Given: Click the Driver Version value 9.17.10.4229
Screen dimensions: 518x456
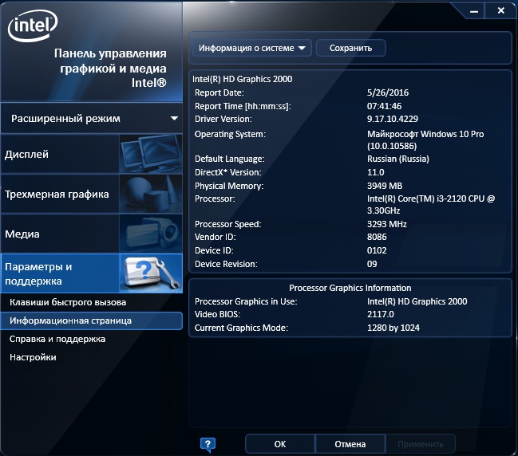Looking at the screenshot, I should tap(396, 120).
